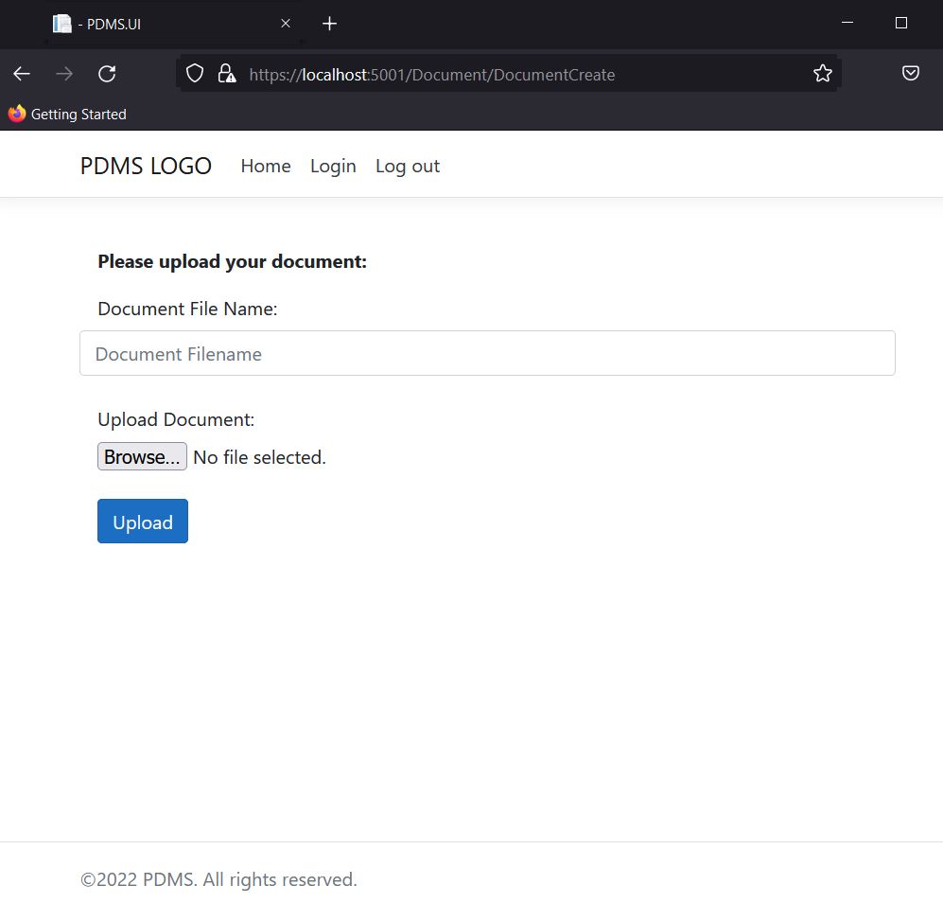Select the PDMS.UI browser tab
Image resolution: width=943 pixels, height=903 pixels.
pos(173,24)
